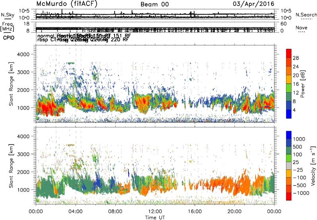Click the 3000 tick of the velocity panel

[x=23, y=154]
